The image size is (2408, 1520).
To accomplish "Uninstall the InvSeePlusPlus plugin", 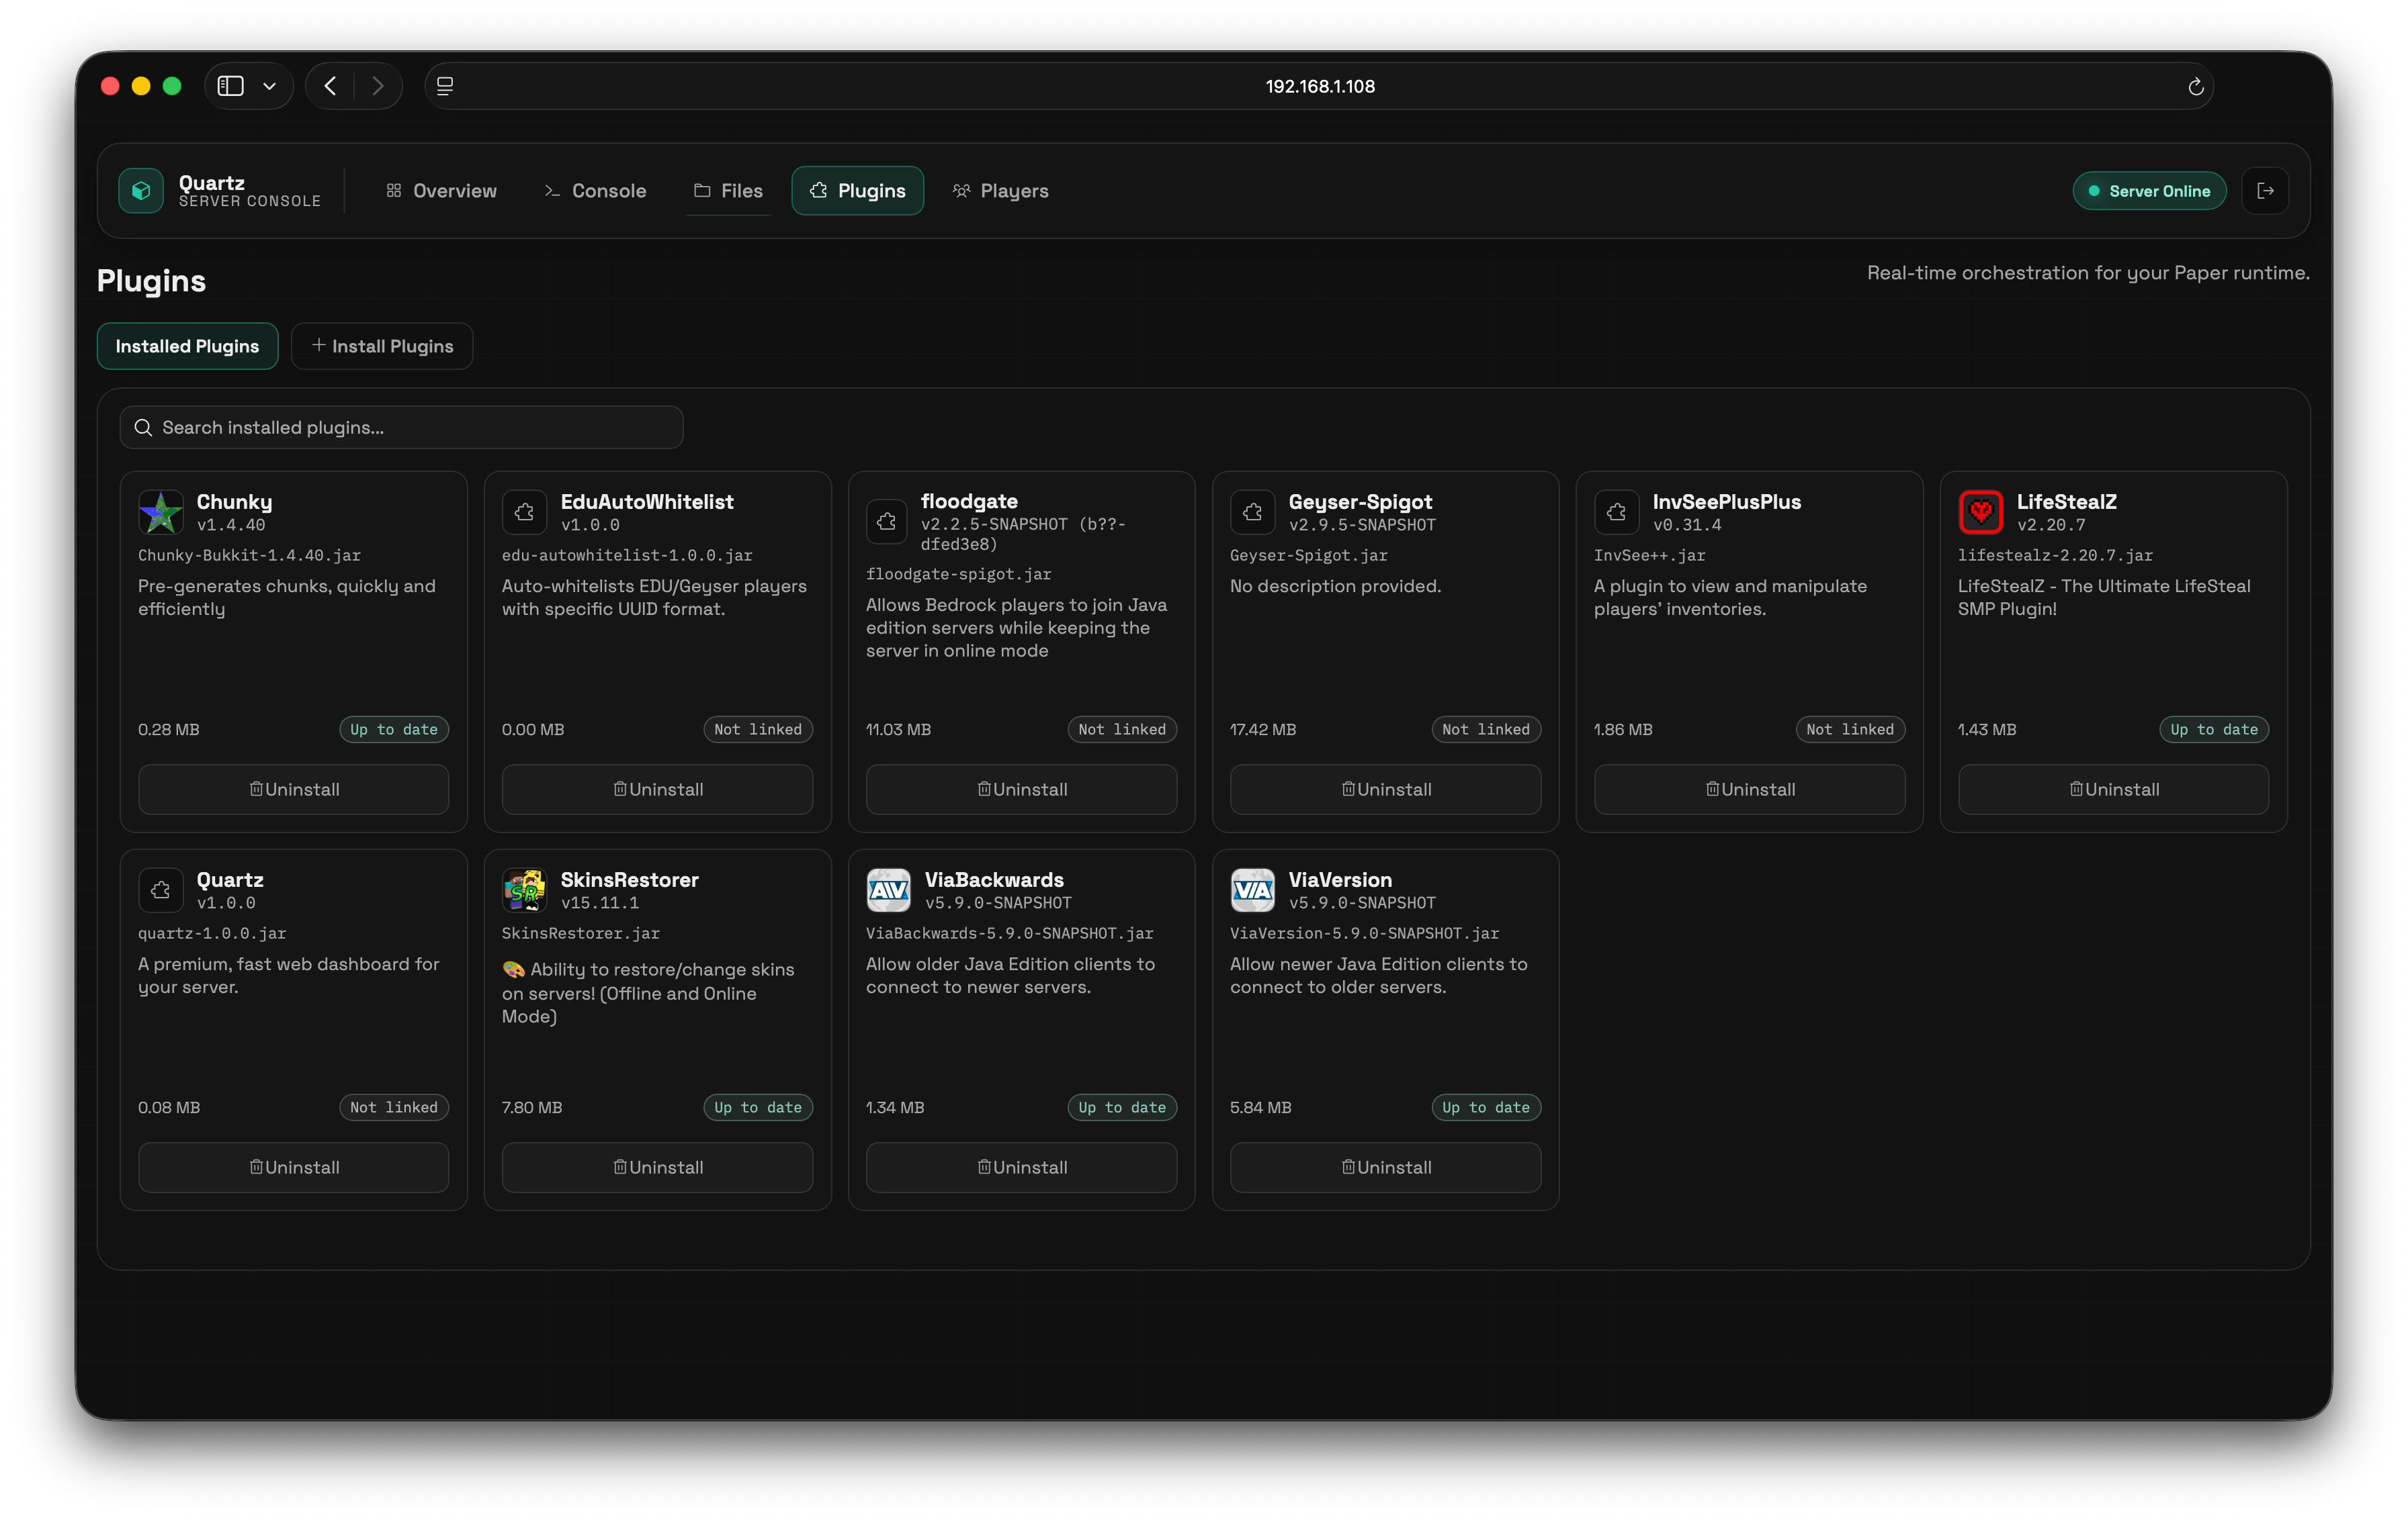I will (x=1749, y=790).
